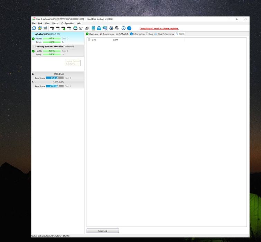The image size is (261, 242).
Task: Click the disk with clock toolbar icon
Action: click(x=58, y=28)
